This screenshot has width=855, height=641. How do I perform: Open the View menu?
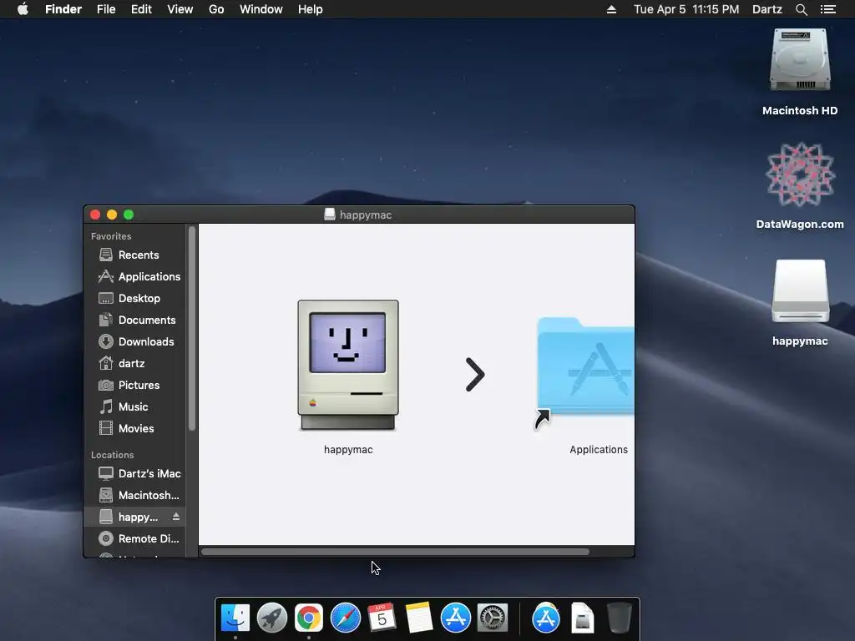click(180, 9)
